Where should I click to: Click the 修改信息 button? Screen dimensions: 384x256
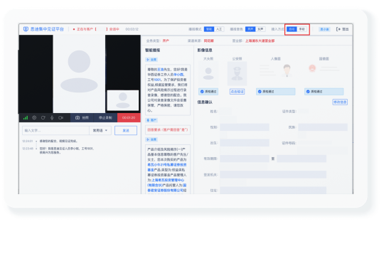tap(340, 102)
